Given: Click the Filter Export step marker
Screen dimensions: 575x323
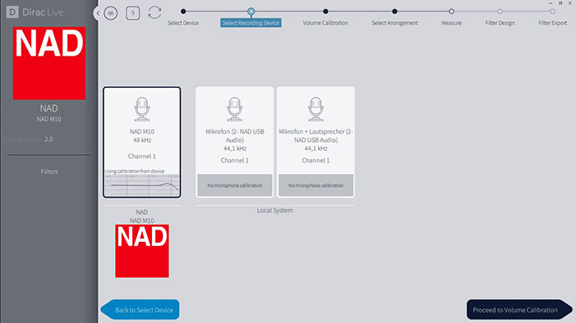Looking at the screenshot, I should 552,11.
